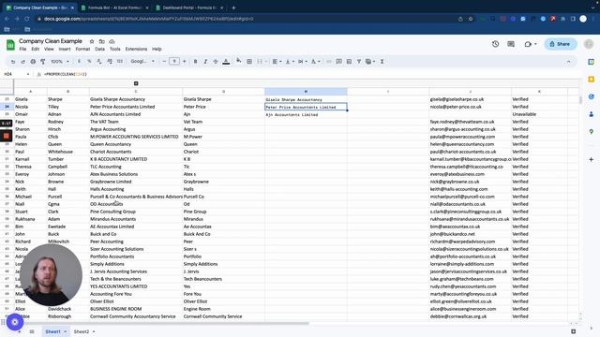Open the Format menu
The height and width of the screenshot is (337, 600).
82,49
